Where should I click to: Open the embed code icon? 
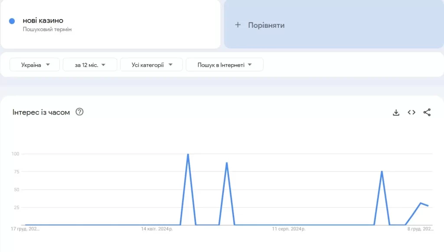pyautogui.click(x=411, y=112)
